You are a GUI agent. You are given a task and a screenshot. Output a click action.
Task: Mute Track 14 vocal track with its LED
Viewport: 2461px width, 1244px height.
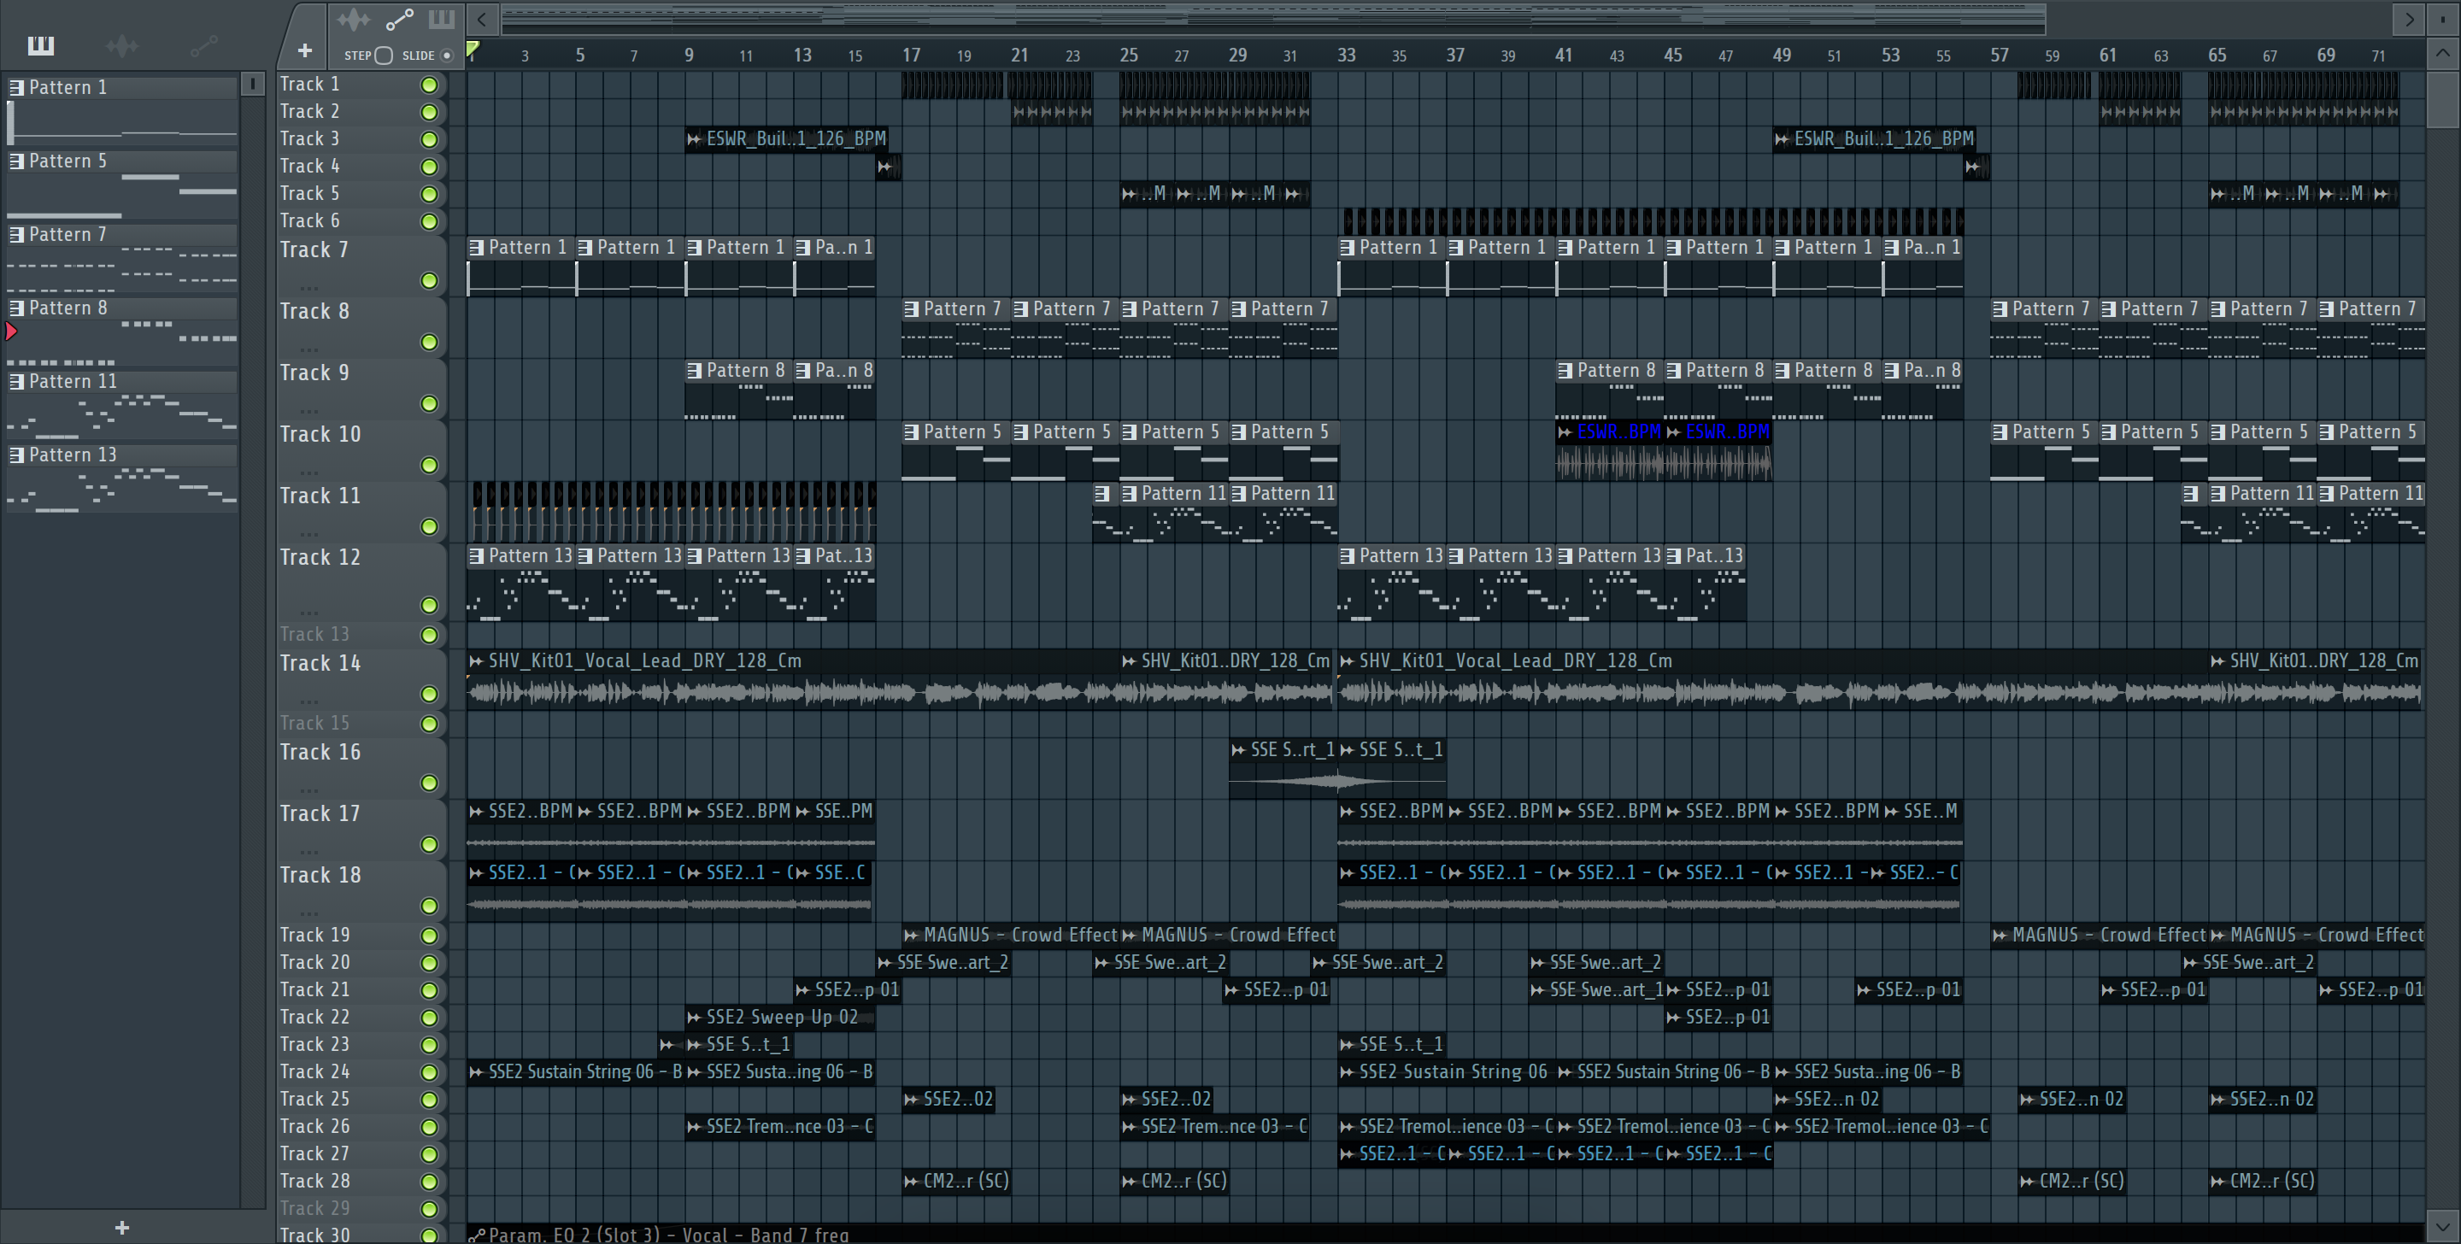tap(430, 695)
